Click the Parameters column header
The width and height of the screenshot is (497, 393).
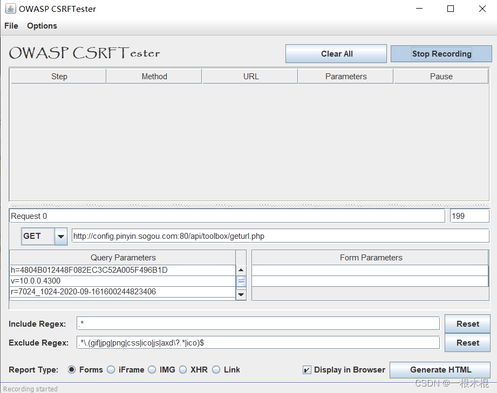(345, 77)
